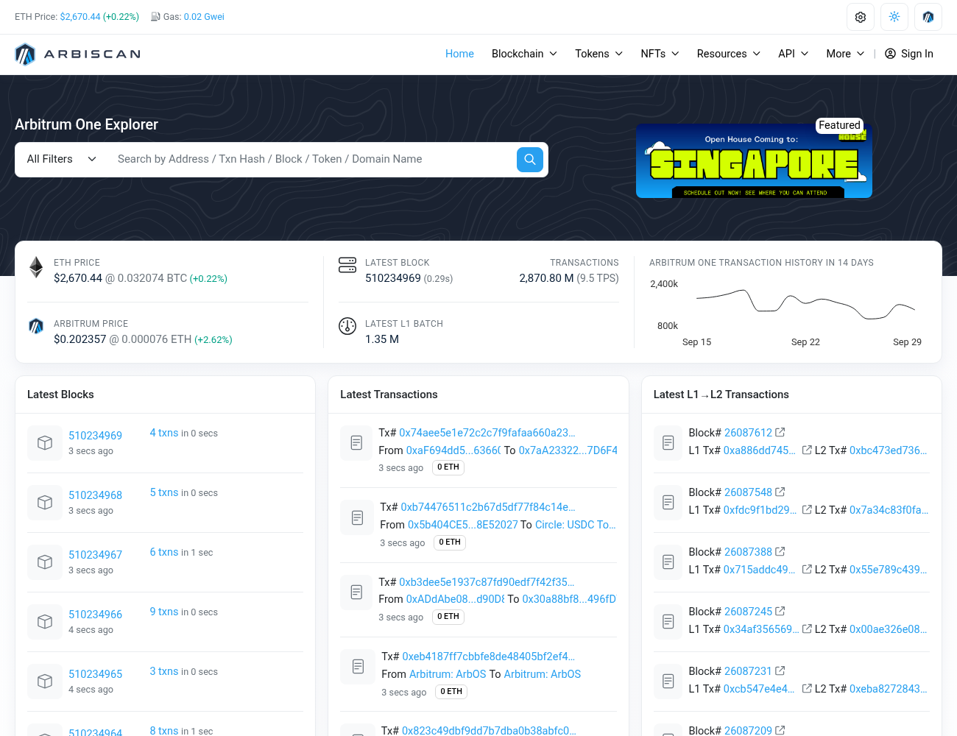
Task: Click the Arbitrum Price logo icon
Action: (36, 326)
